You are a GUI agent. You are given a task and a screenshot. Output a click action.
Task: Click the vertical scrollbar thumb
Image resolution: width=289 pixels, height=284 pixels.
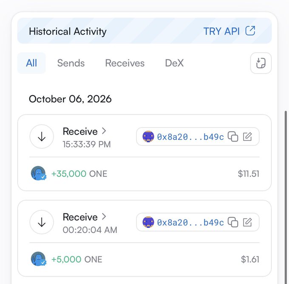(286, 197)
